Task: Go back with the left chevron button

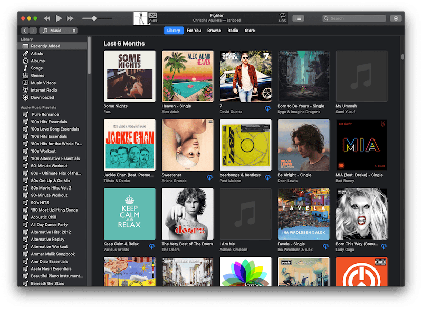Action: pos(24,31)
